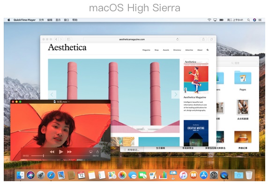The height and width of the screenshot is (184, 268).
Task: Open Keynote podium icon in Dock
Action: (173, 175)
